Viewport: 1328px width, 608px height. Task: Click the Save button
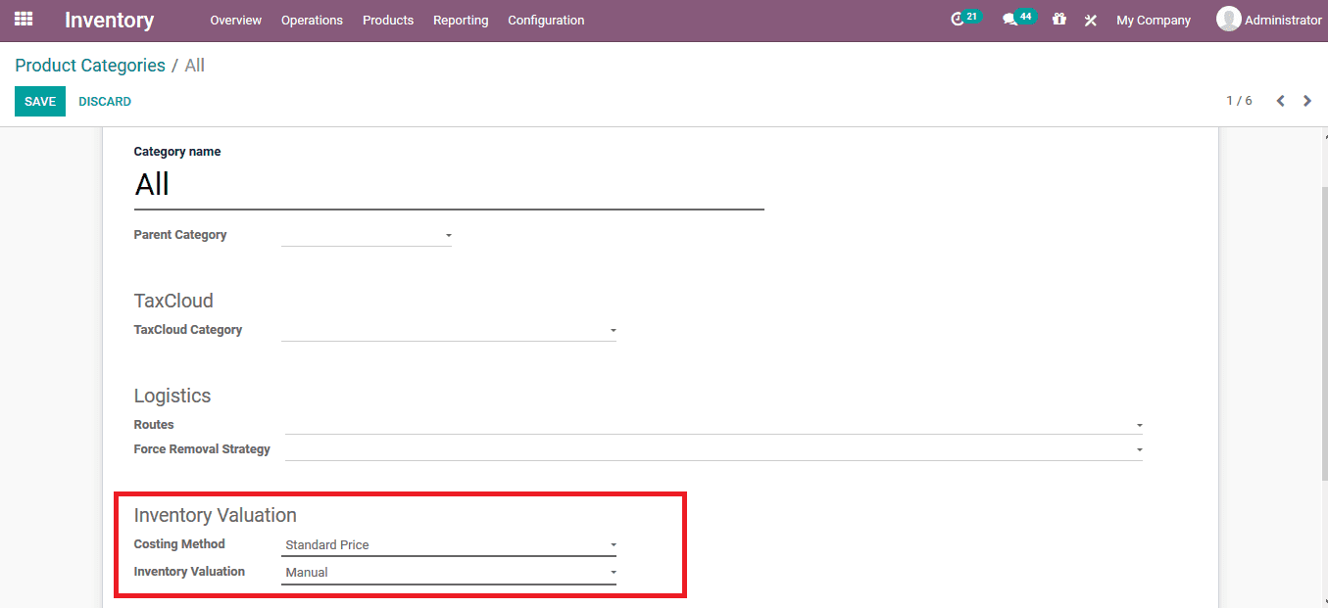coord(40,102)
